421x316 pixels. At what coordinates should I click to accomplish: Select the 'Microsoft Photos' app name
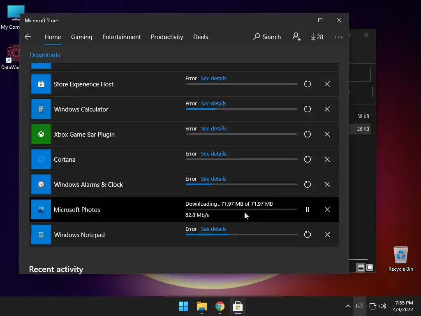[77, 209]
